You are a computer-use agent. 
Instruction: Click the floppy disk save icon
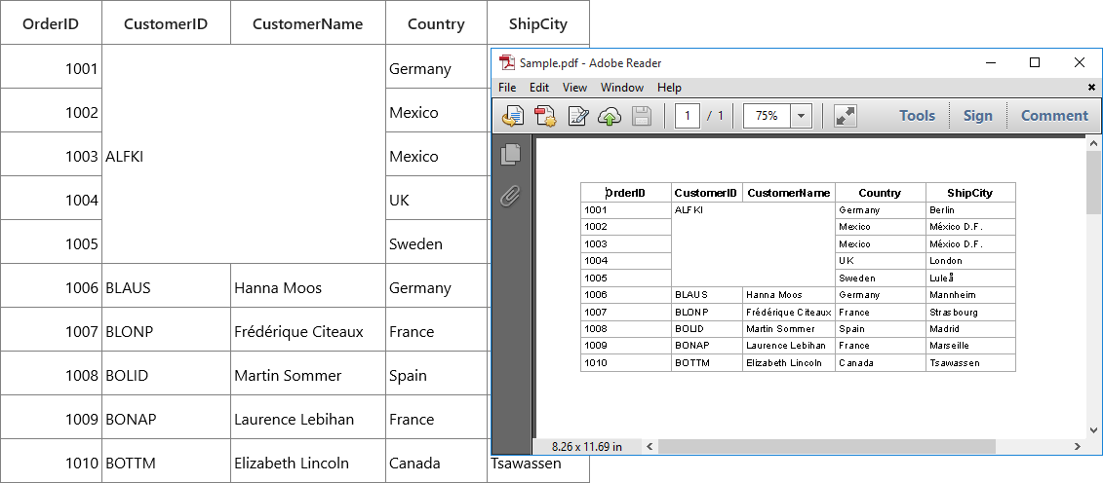click(x=642, y=116)
